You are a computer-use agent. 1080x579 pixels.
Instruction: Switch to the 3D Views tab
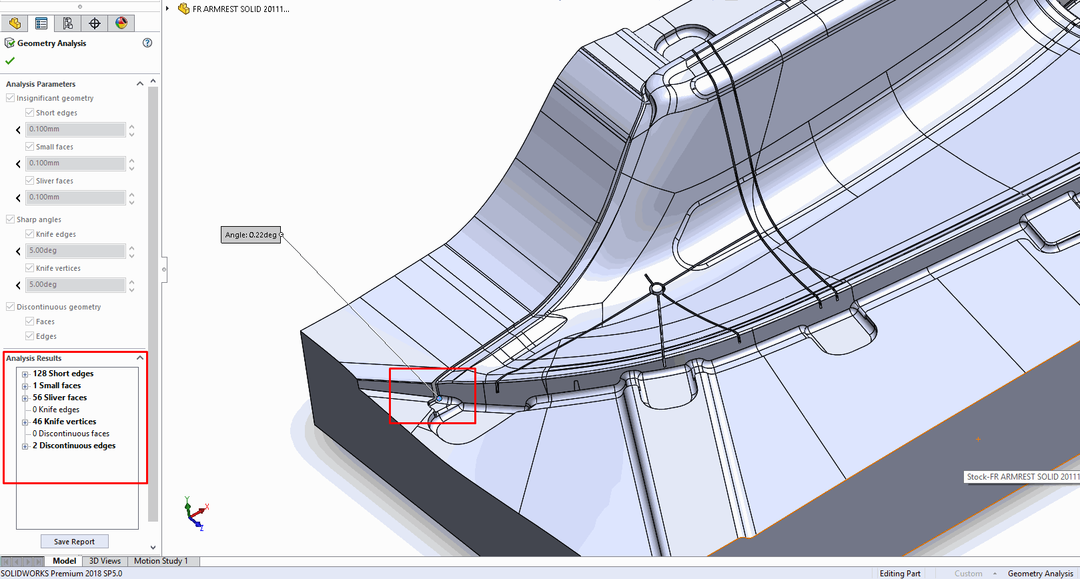105,561
